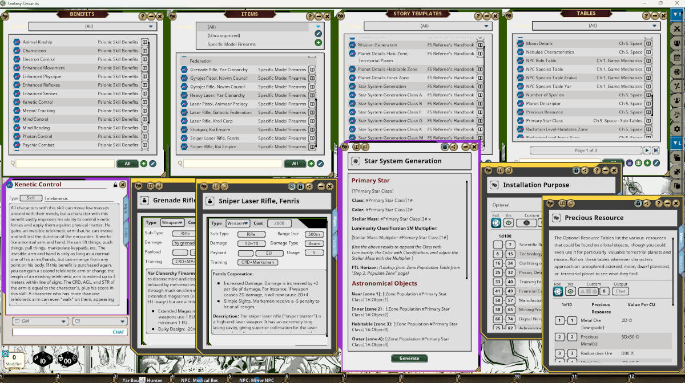Toggle the All filter button in Items footer
685x383 pixels.
pos(295,164)
